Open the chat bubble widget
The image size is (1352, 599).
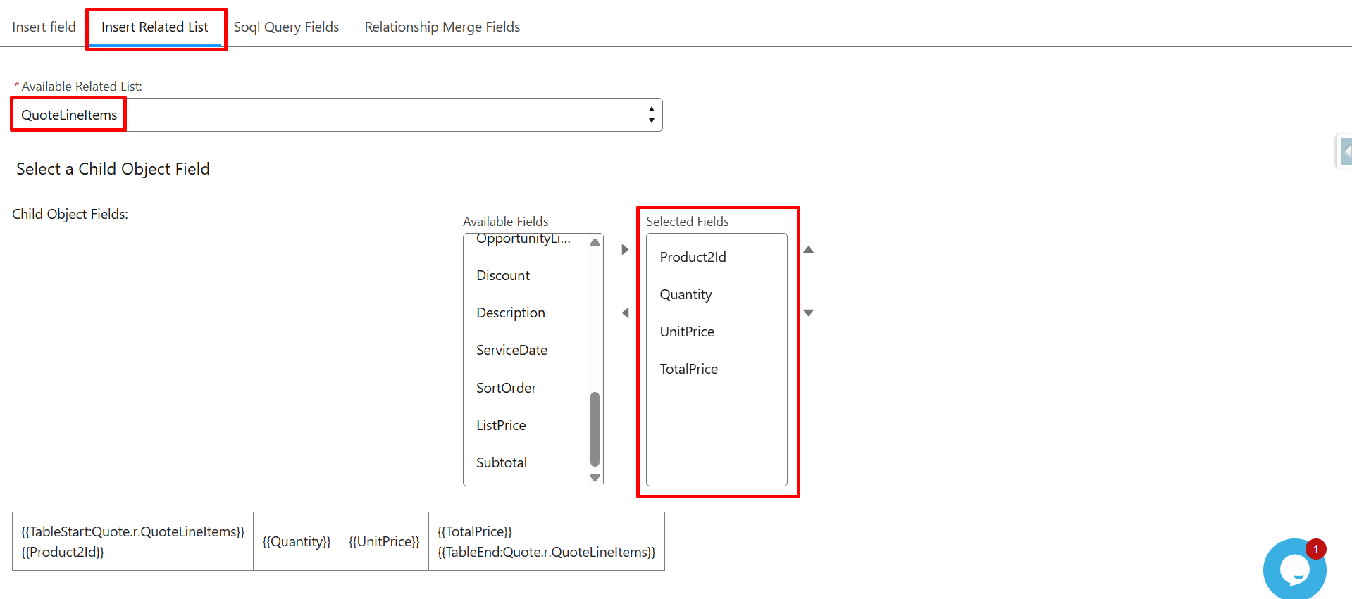pos(1294,569)
